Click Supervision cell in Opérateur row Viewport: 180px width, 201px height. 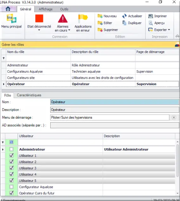(157, 84)
